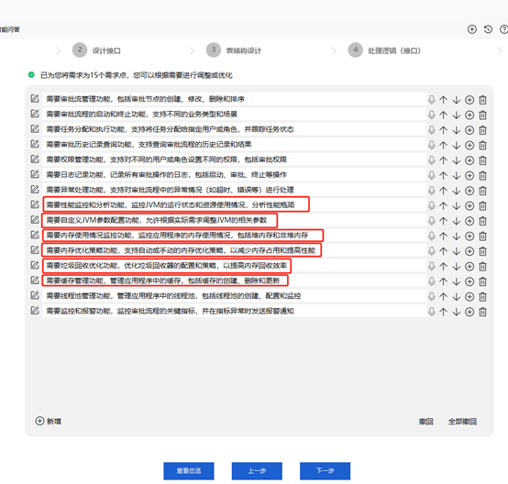508x484 pixels.
Task: Click the 下一步 next step button
Action: tap(325, 471)
